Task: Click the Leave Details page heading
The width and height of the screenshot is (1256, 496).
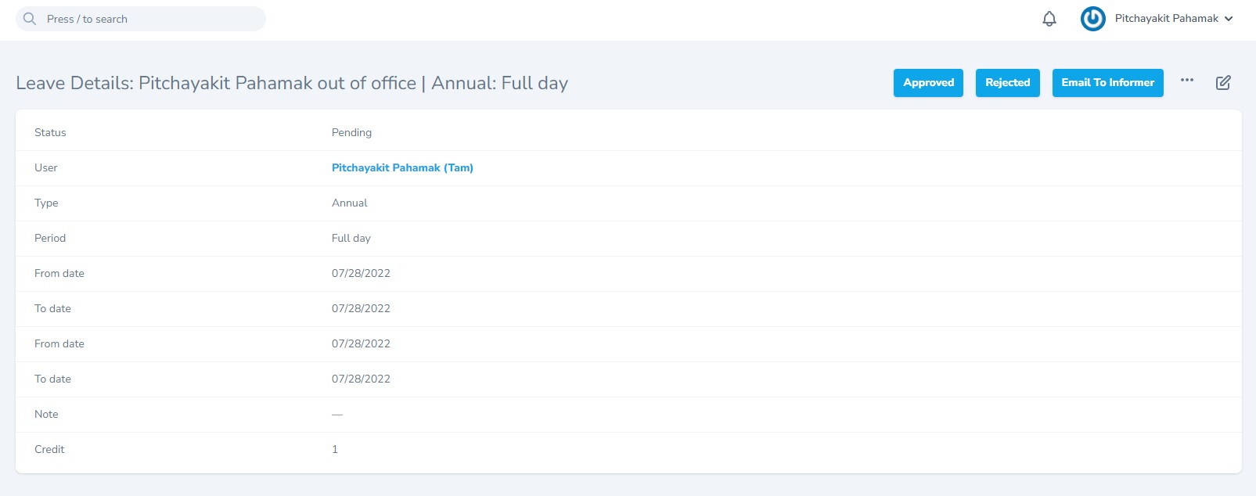Action: click(x=292, y=83)
